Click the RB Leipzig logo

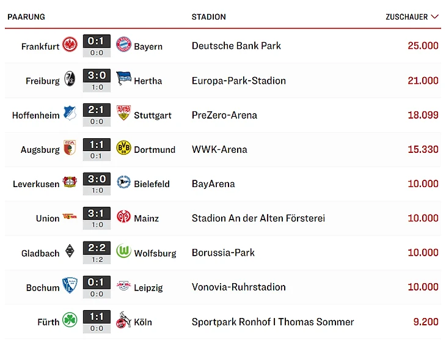tap(123, 286)
